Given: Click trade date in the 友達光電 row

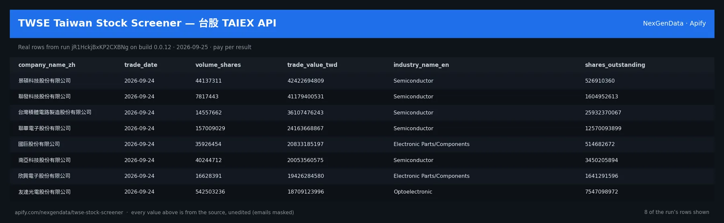Looking at the screenshot, I should (x=139, y=192).
